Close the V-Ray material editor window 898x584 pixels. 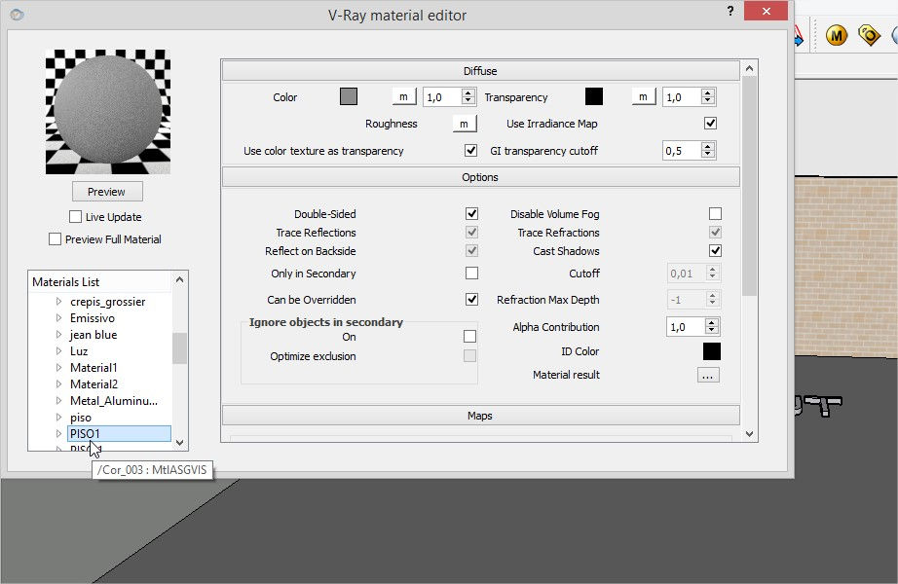[767, 11]
